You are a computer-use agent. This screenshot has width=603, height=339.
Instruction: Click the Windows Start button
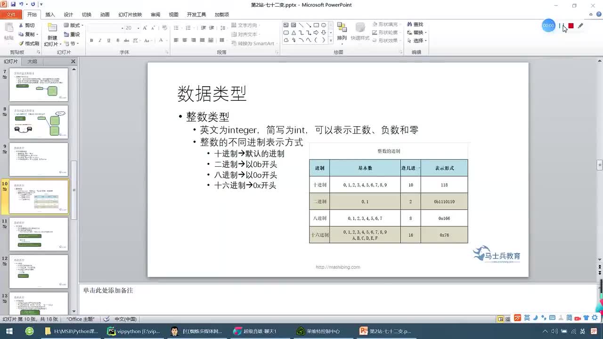coord(9,331)
